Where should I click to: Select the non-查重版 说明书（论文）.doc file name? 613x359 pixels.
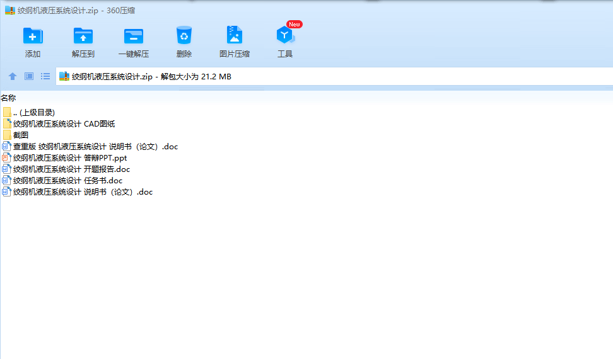click(83, 191)
